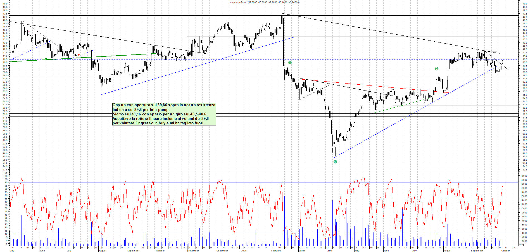Select the green annotation text box about the gap up
The height and width of the screenshot is (252, 528).
click(164, 114)
